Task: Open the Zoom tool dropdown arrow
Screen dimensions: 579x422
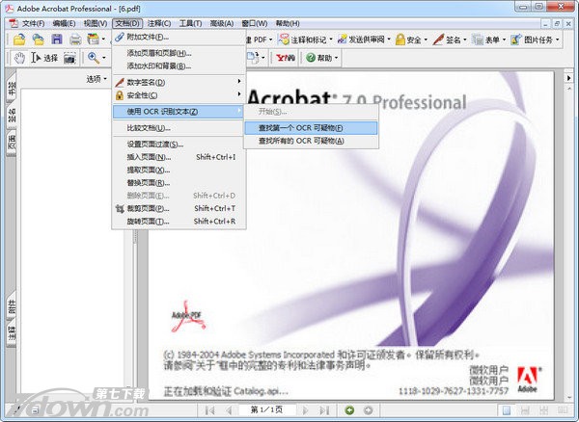Action: click(x=104, y=58)
